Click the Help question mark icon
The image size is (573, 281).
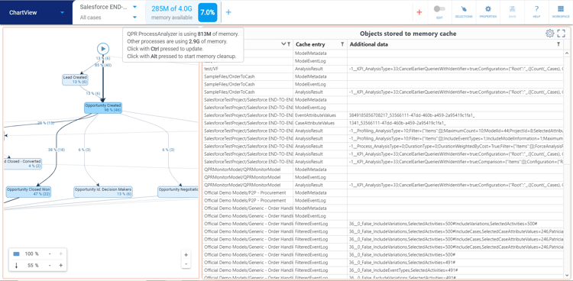pyautogui.click(x=536, y=9)
